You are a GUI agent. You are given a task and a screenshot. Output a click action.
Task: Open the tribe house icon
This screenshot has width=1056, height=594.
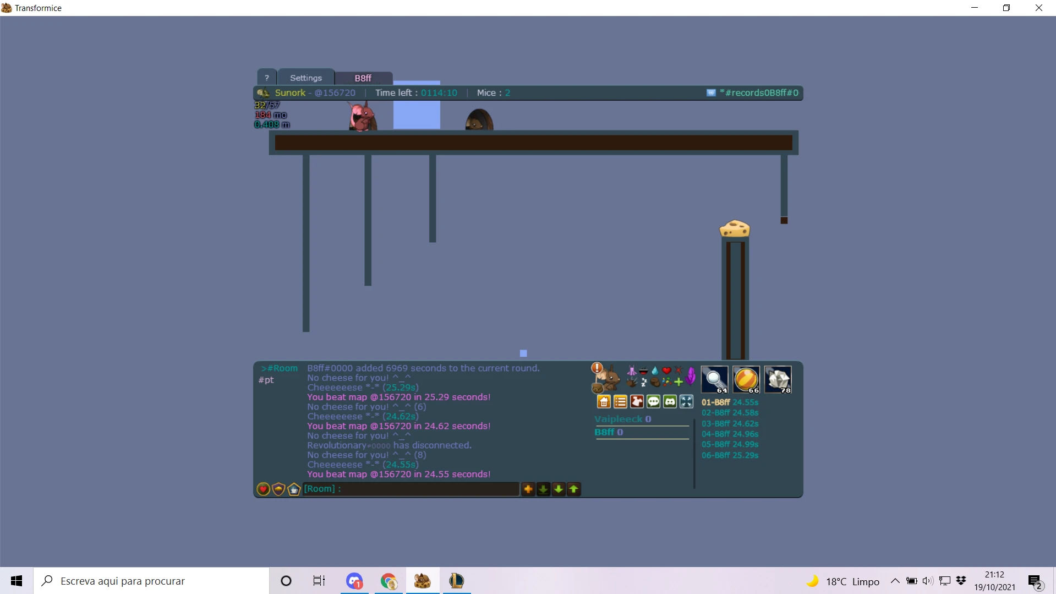pyautogui.click(x=604, y=402)
